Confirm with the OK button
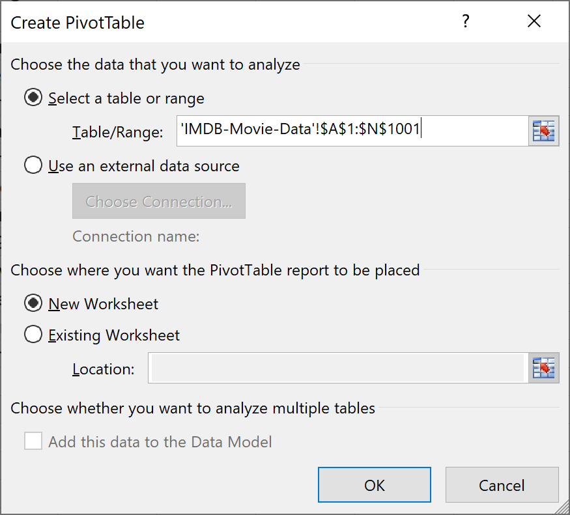The height and width of the screenshot is (515, 570). click(375, 485)
